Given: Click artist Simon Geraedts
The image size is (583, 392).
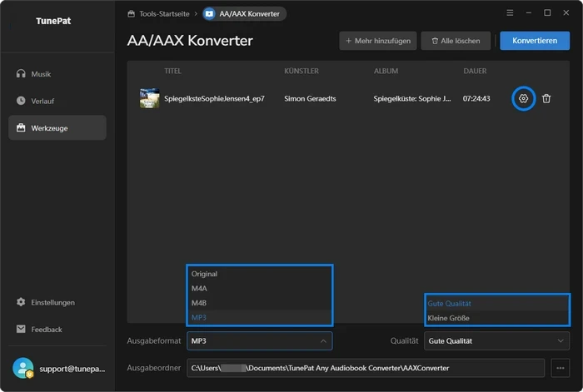Looking at the screenshot, I should click(x=310, y=98).
